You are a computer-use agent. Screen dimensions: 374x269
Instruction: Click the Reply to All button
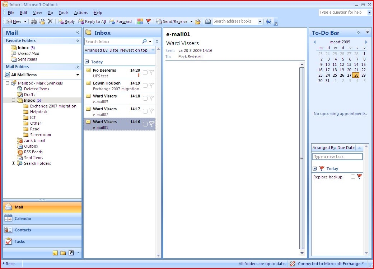(x=92, y=21)
